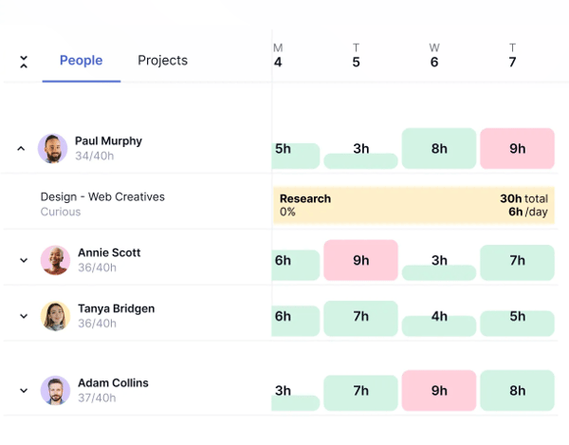Expand Tanya Bridgen's row
Viewport: 569px width, 445px height.
(24, 316)
